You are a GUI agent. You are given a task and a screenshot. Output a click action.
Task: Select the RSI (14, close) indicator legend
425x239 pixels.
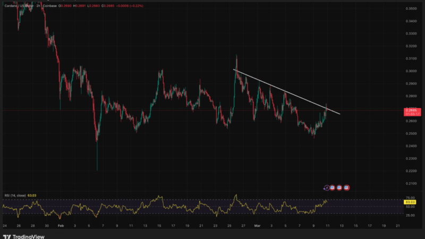click(x=15, y=195)
